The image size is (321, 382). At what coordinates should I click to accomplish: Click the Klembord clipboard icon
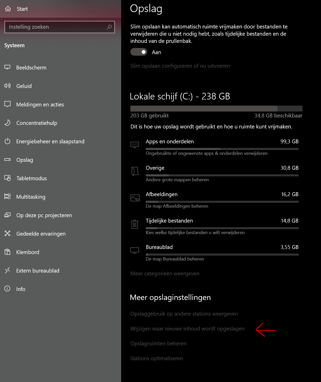click(x=7, y=252)
